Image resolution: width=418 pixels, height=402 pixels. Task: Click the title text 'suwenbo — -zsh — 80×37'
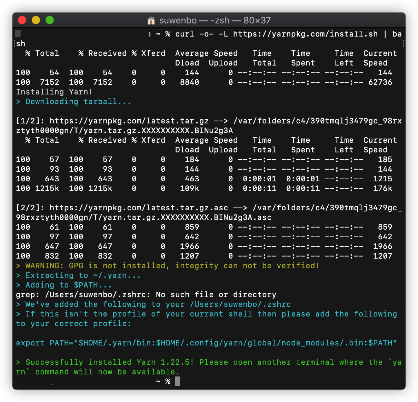(x=215, y=20)
